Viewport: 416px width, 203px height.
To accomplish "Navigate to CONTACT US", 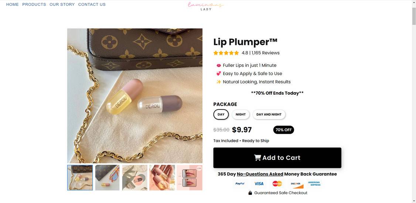I will [x=92, y=4].
